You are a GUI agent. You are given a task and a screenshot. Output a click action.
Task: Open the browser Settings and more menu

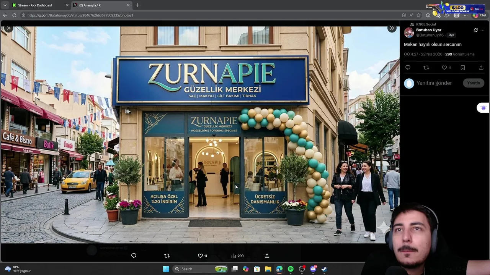point(465,15)
